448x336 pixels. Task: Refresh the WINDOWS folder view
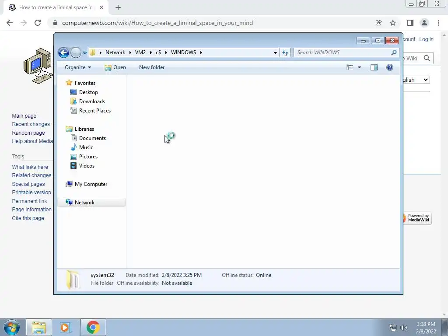pyautogui.click(x=285, y=52)
